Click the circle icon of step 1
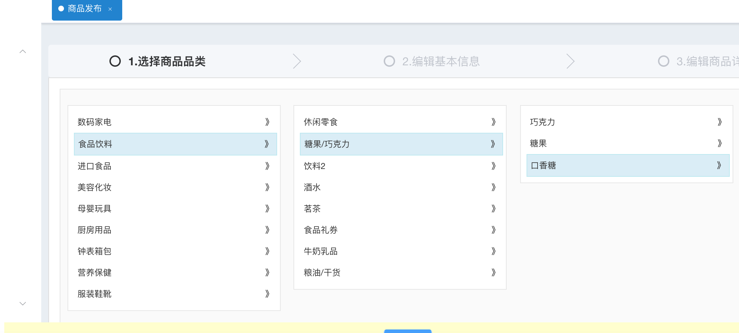The height and width of the screenshot is (333, 739). pyautogui.click(x=115, y=61)
